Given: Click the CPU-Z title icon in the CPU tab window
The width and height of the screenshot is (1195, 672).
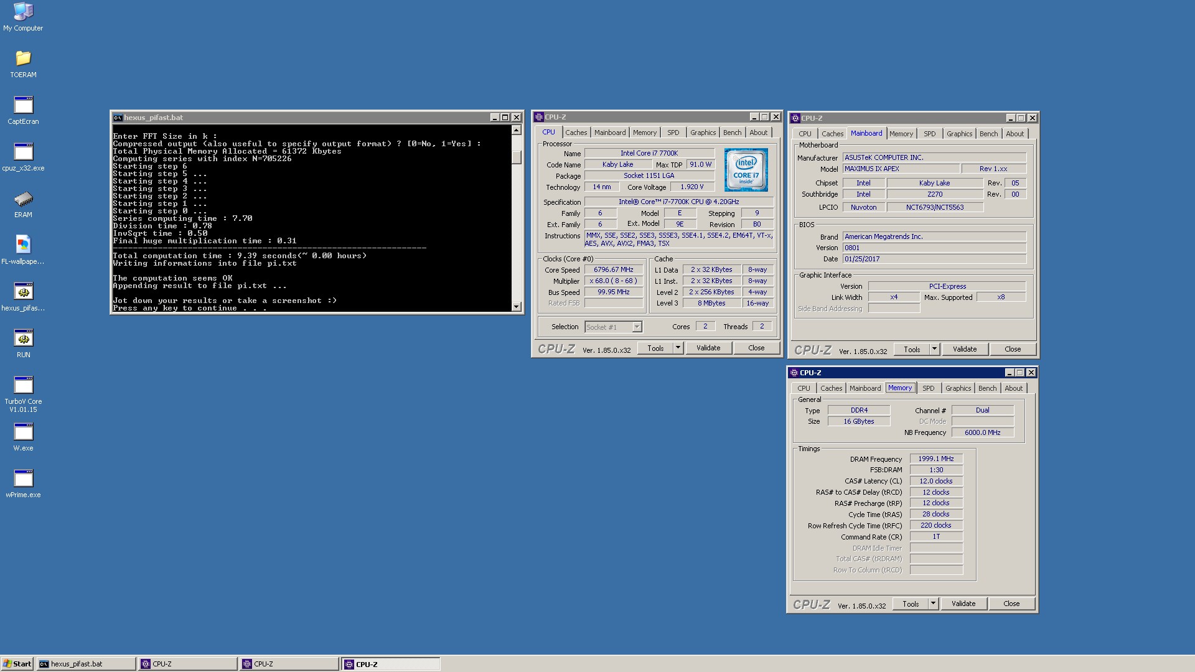Looking at the screenshot, I should (x=539, y=117).
